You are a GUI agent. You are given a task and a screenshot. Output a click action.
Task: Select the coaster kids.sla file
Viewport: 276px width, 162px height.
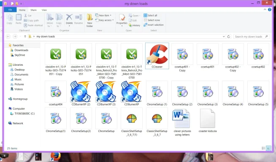click(x=208, y=119)
